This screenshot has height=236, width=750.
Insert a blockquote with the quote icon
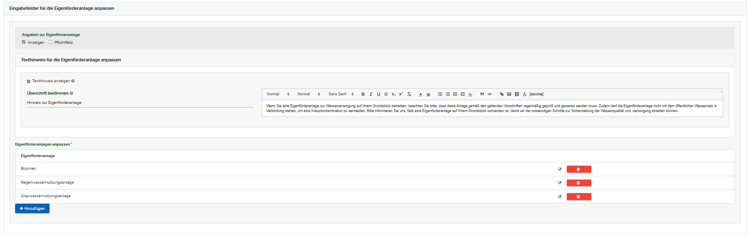coord(482,94)
